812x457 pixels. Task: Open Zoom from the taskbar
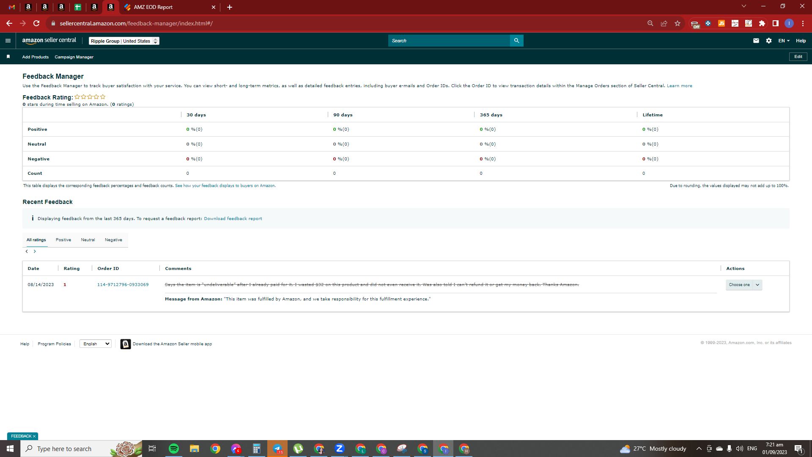click(x=340, y=449)
